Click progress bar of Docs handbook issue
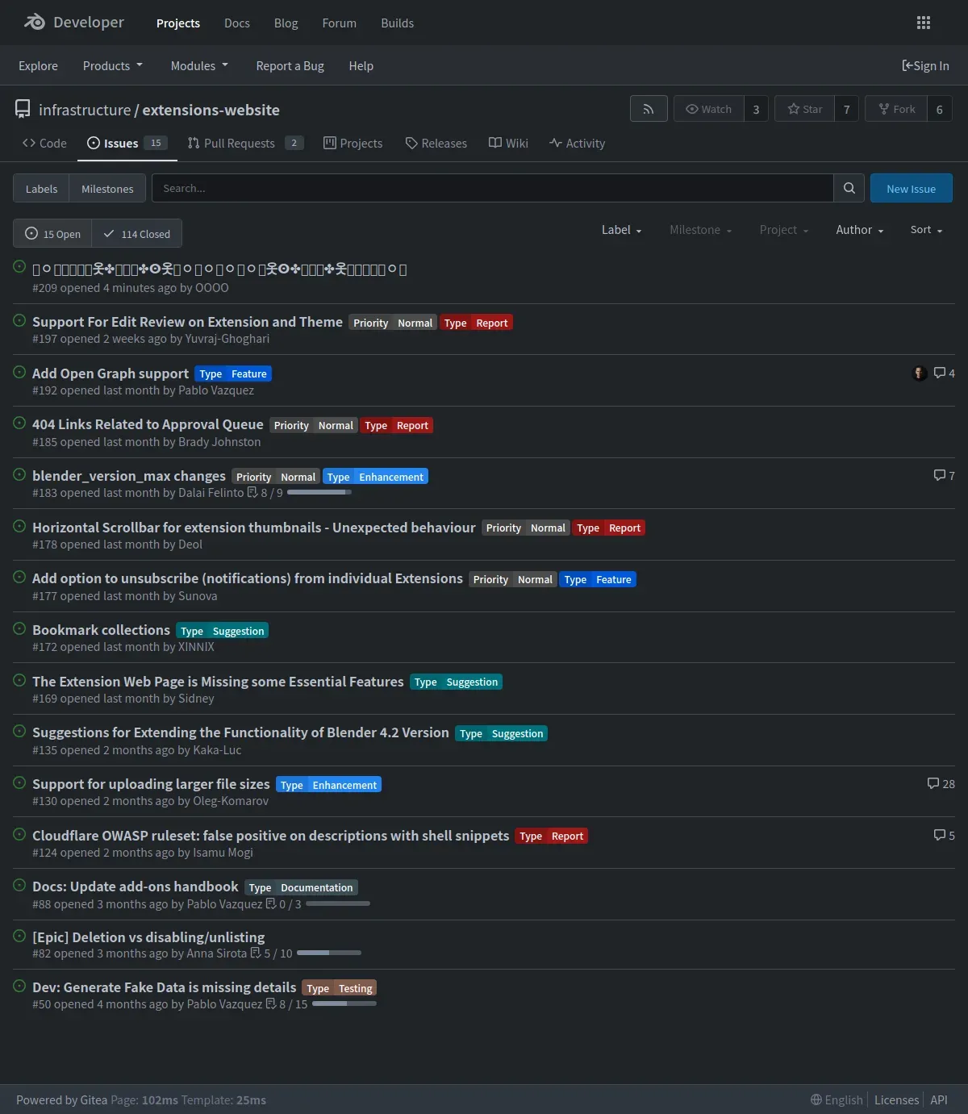The width and height of the screenshot is (968, 1114). (338, 903)
